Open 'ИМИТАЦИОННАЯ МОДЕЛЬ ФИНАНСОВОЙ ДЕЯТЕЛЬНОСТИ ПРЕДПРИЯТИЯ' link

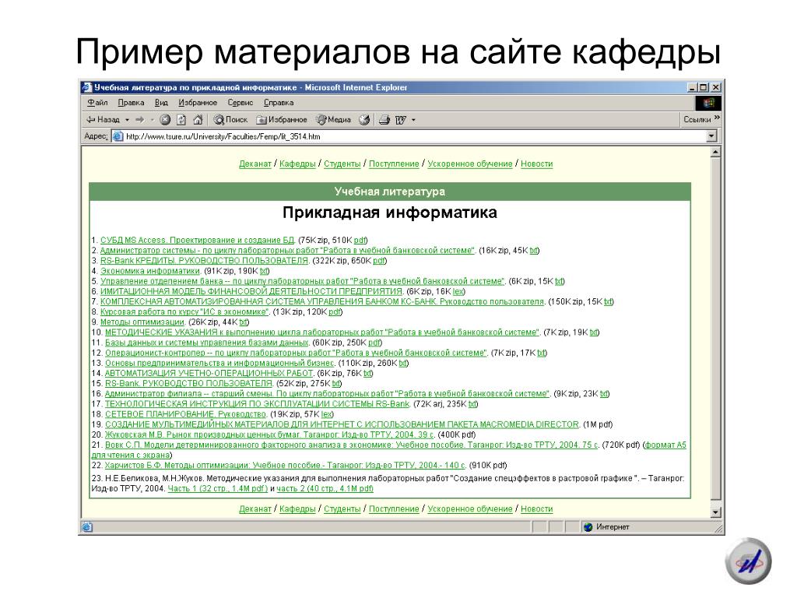click(251, 291)
